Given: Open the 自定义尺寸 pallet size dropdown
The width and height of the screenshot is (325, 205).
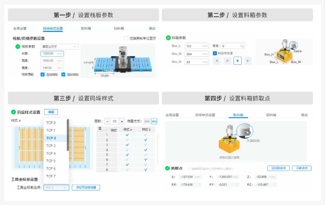Looking at the screenshot, I should [x=59, y=47].
